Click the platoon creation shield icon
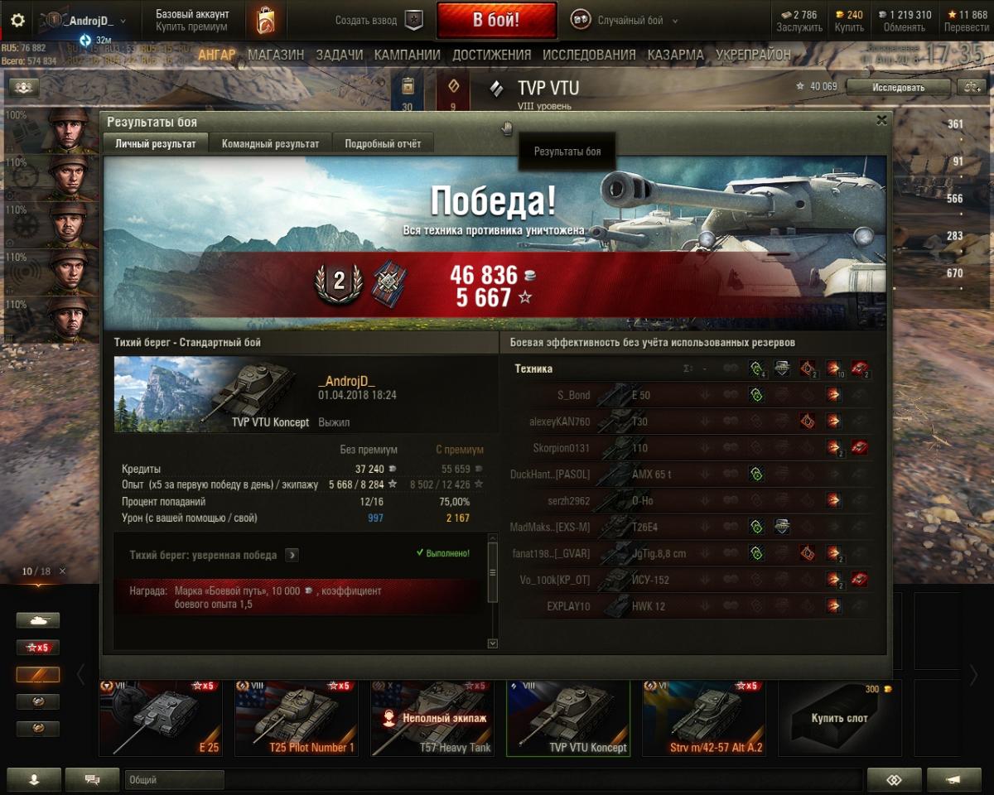This screenshot has height=795, width=994. [x=413, y=21]
